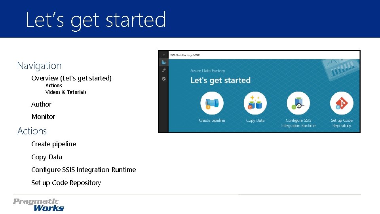Click "Create pipeline" in the Actions list
Screen dimensions: 380x214
tap(54, 144)
